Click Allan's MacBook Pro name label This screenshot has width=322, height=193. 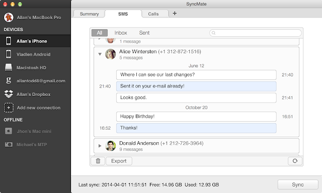(x=39, y=18)
